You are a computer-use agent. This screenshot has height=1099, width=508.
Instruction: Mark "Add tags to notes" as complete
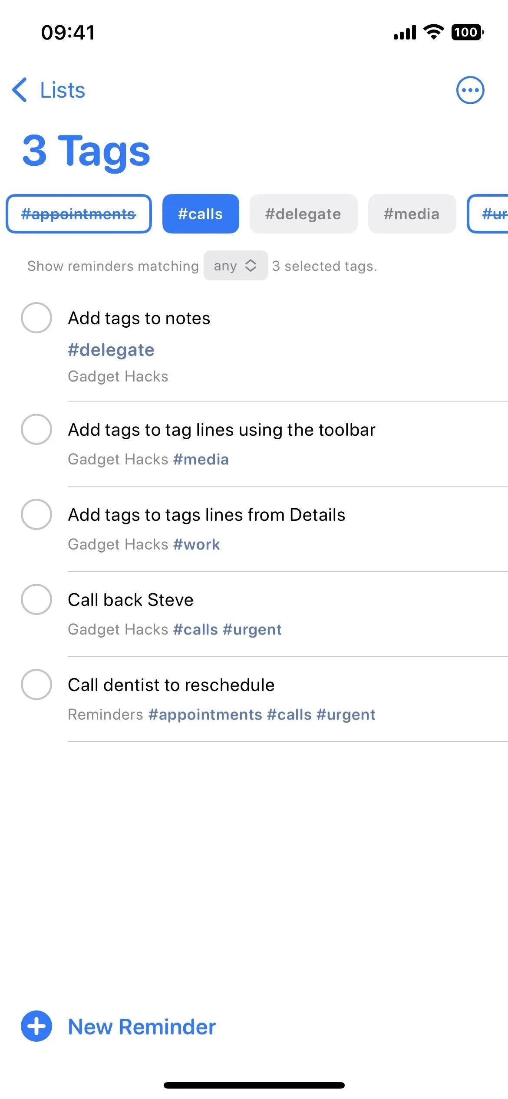point(36,318)
